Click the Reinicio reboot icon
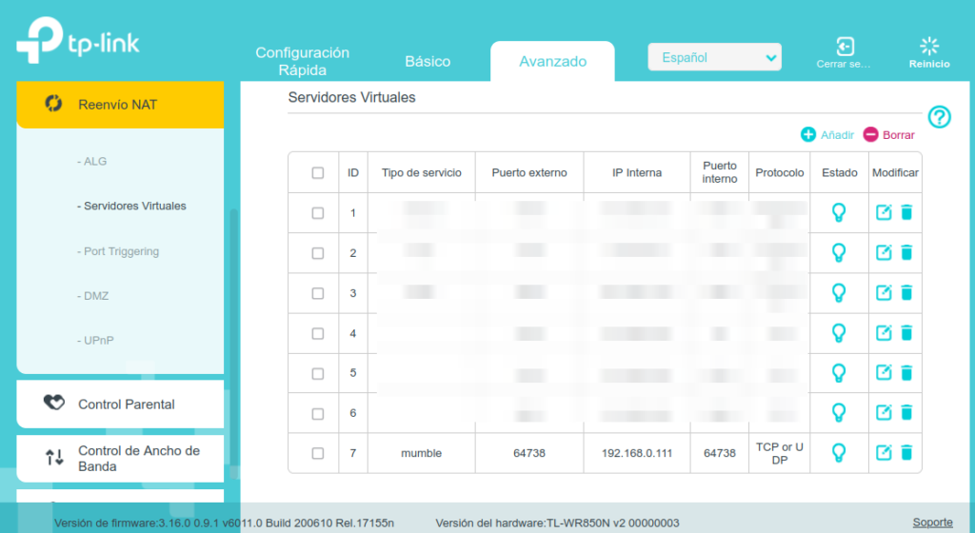975x533 pixels. pos(929,46)
